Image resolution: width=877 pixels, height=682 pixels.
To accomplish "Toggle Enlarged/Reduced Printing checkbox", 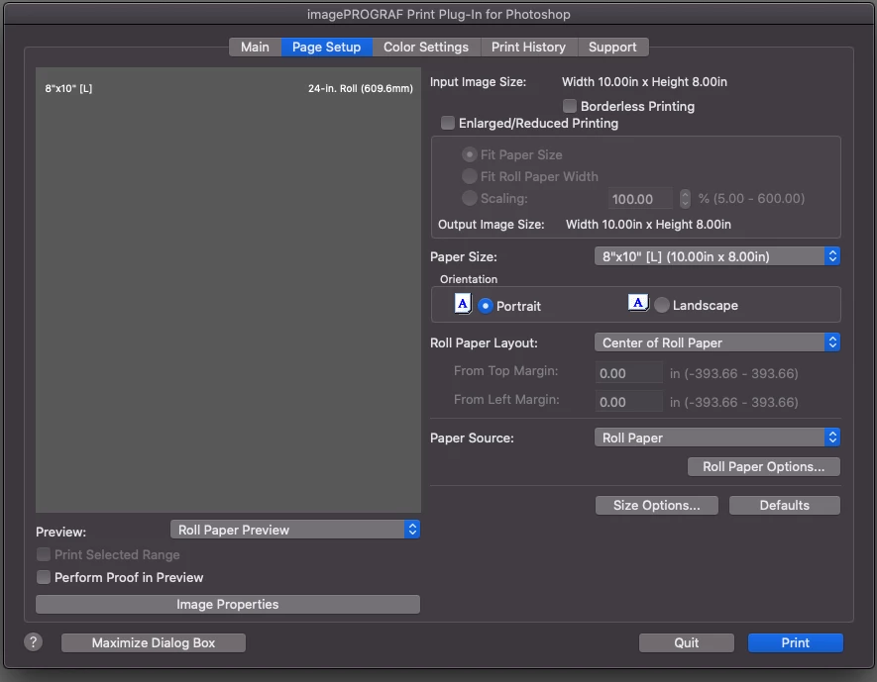I will pyautogui.click(x=448, y=123).
